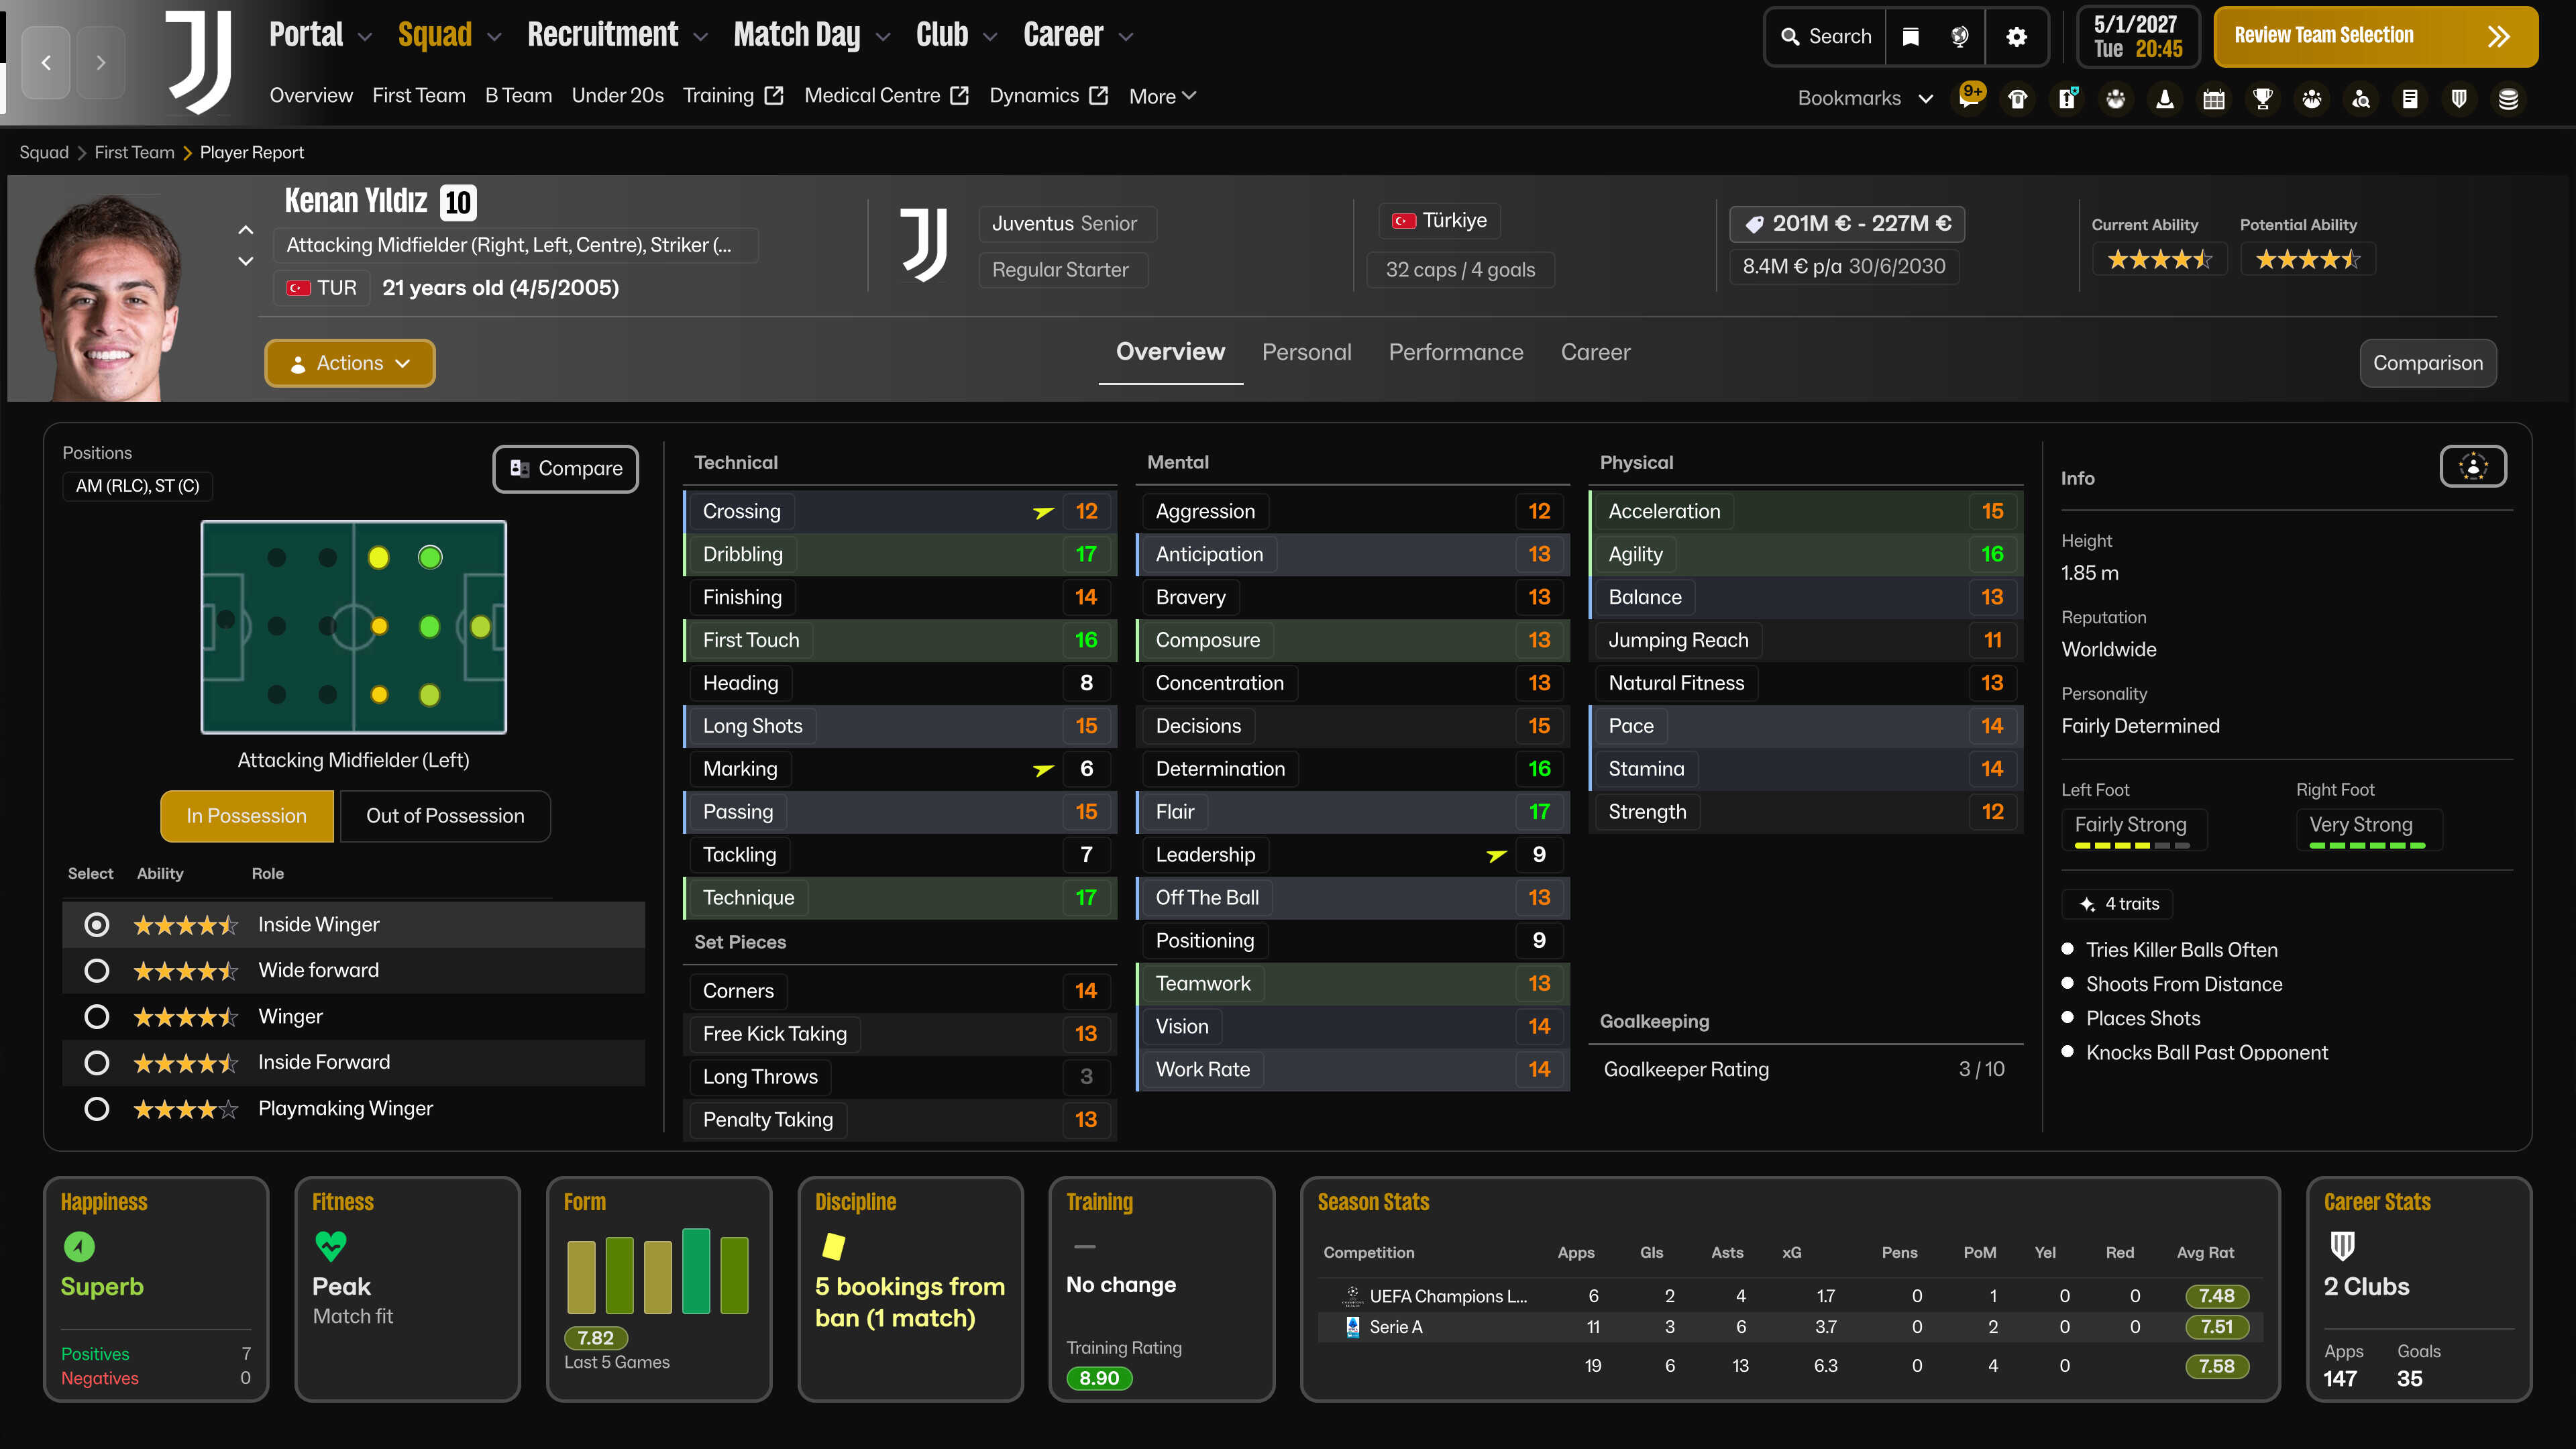2576x1449 pixels.
Task: Click Review Team Selection button
Action: [2375, 37]
